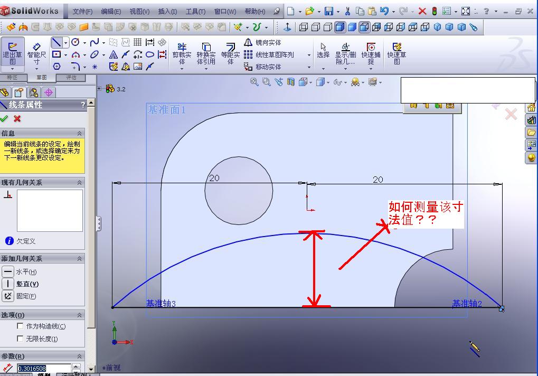Click Linear Sketch Pattern (线性草图阵列)
This screenshot has width=538, height=376.
[x=269, y=54]
